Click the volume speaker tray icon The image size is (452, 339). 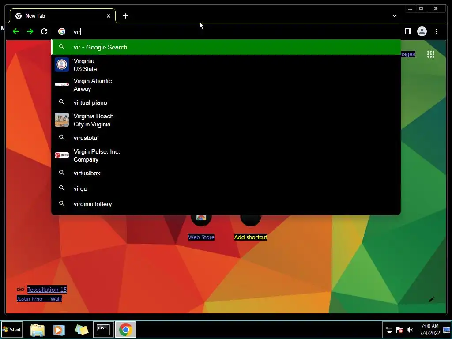[410, 330]
